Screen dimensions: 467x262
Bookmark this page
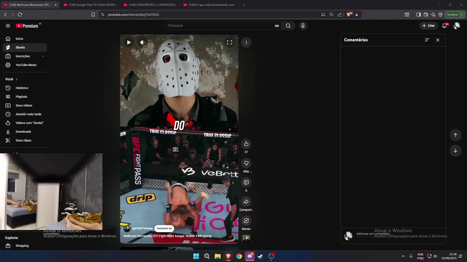point(93,15)
